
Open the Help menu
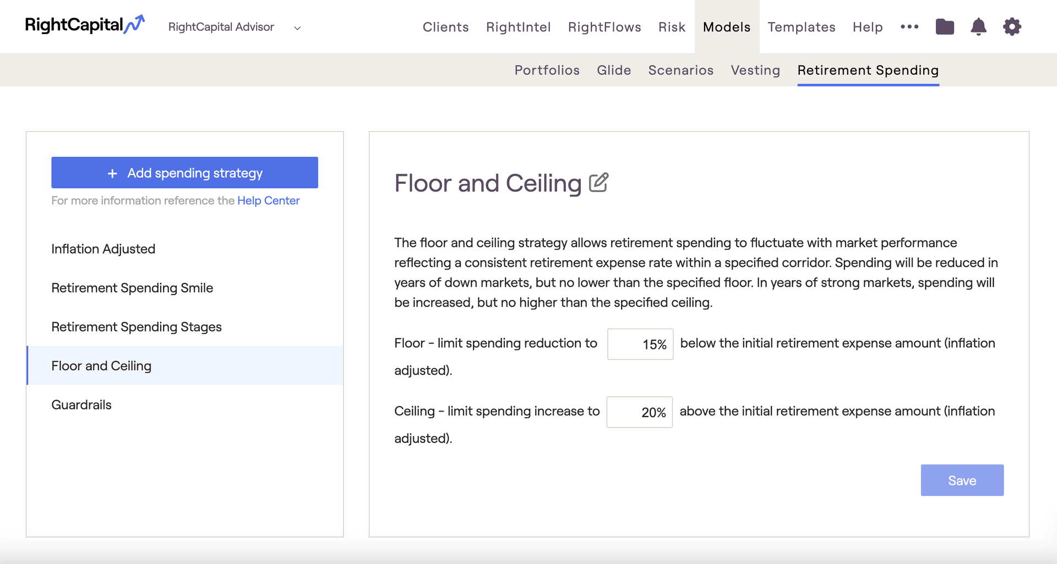[x=868, y=27]
